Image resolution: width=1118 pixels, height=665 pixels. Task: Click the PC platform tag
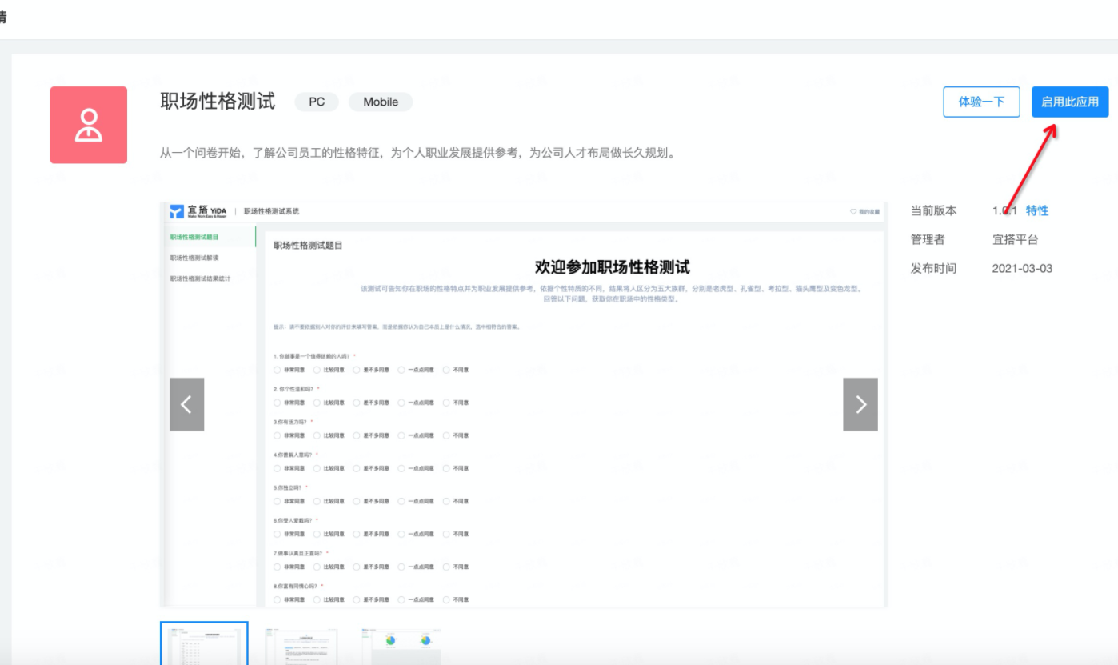[317, 102]
